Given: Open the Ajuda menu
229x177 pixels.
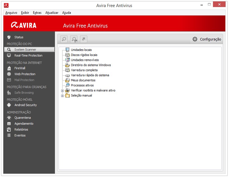Looking at the screenshot, I should click(66, 13).
